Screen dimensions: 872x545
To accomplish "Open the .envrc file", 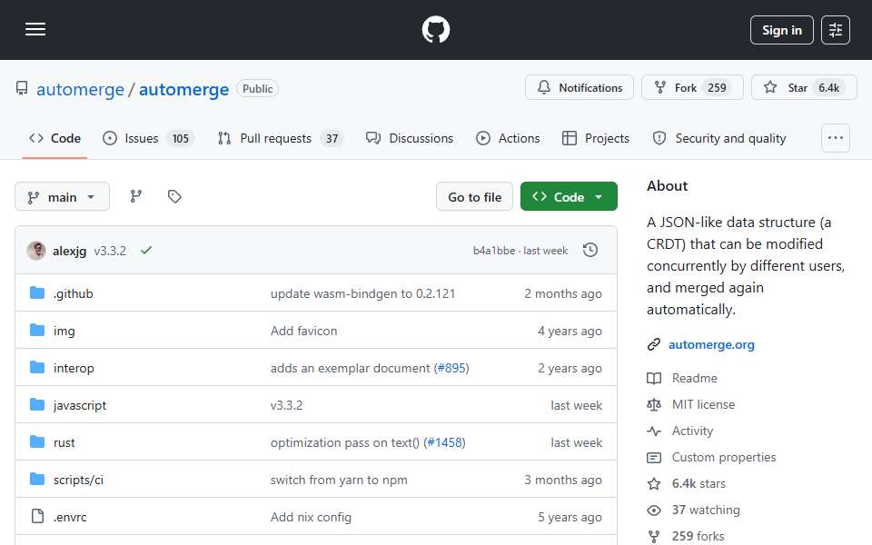I will click(70, 517).
